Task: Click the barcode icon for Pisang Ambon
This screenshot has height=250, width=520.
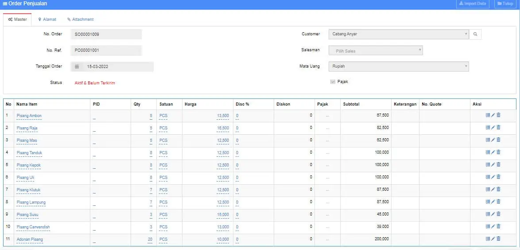Action: [x=488, y=115]
